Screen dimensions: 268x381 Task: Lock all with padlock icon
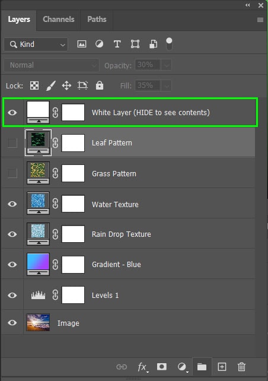coord(100,85)
